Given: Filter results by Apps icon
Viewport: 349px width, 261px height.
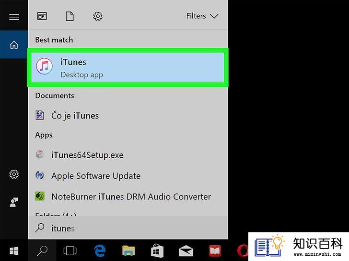Looking at the screenshot, I should 42,16.
